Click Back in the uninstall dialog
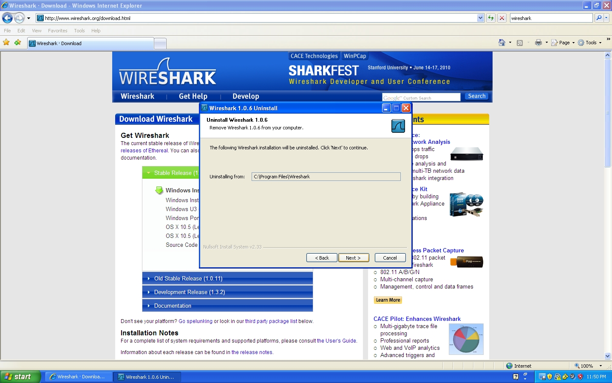 322,258
